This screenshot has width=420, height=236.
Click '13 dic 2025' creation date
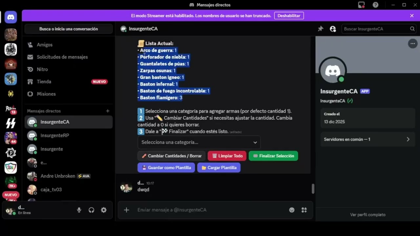pos(334,122)
